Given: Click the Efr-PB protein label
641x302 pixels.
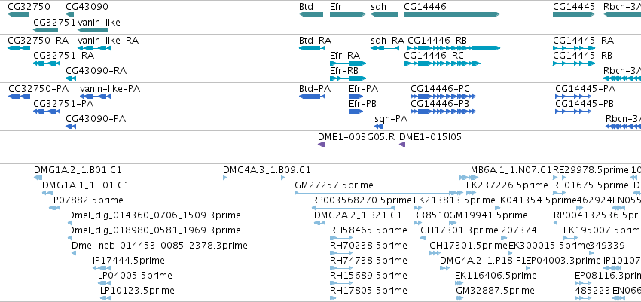Looking at the screenshot, I should click(x=362, y=104).
